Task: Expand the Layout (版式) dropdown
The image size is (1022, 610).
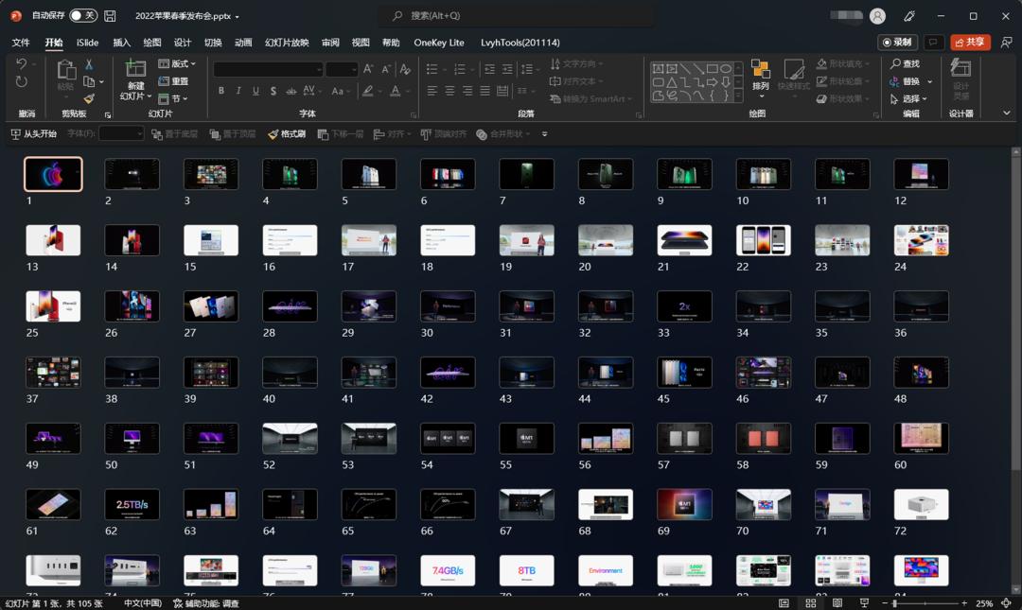Action: 178,64
